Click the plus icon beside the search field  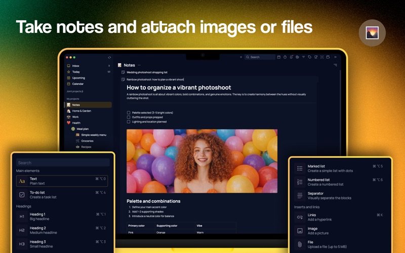pyautogui.click(x=241, y=57)
